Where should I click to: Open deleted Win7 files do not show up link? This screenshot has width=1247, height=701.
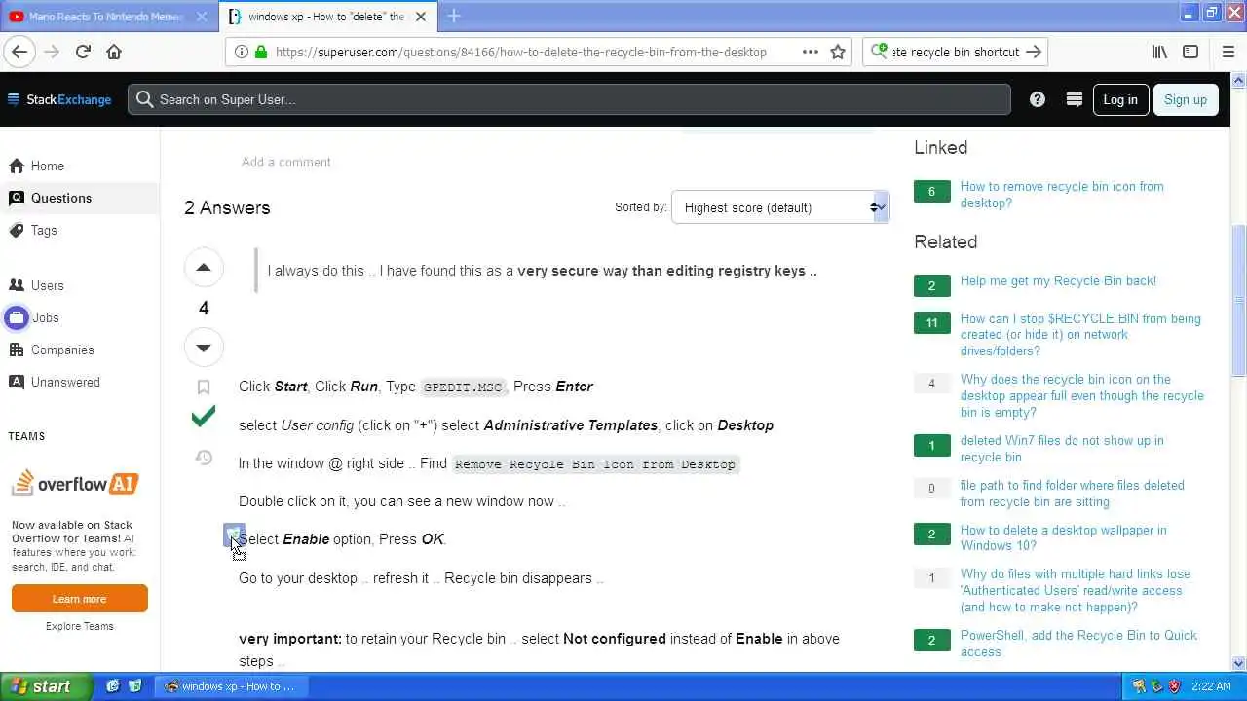tap(1062, 449)
